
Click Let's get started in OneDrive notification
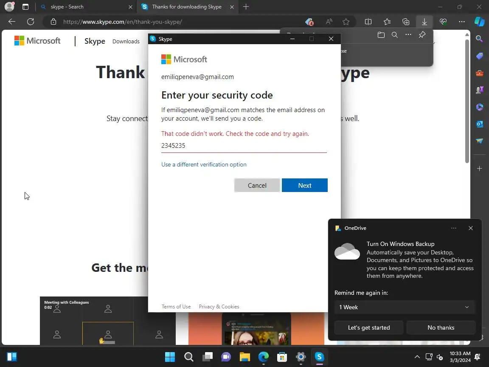368,327
